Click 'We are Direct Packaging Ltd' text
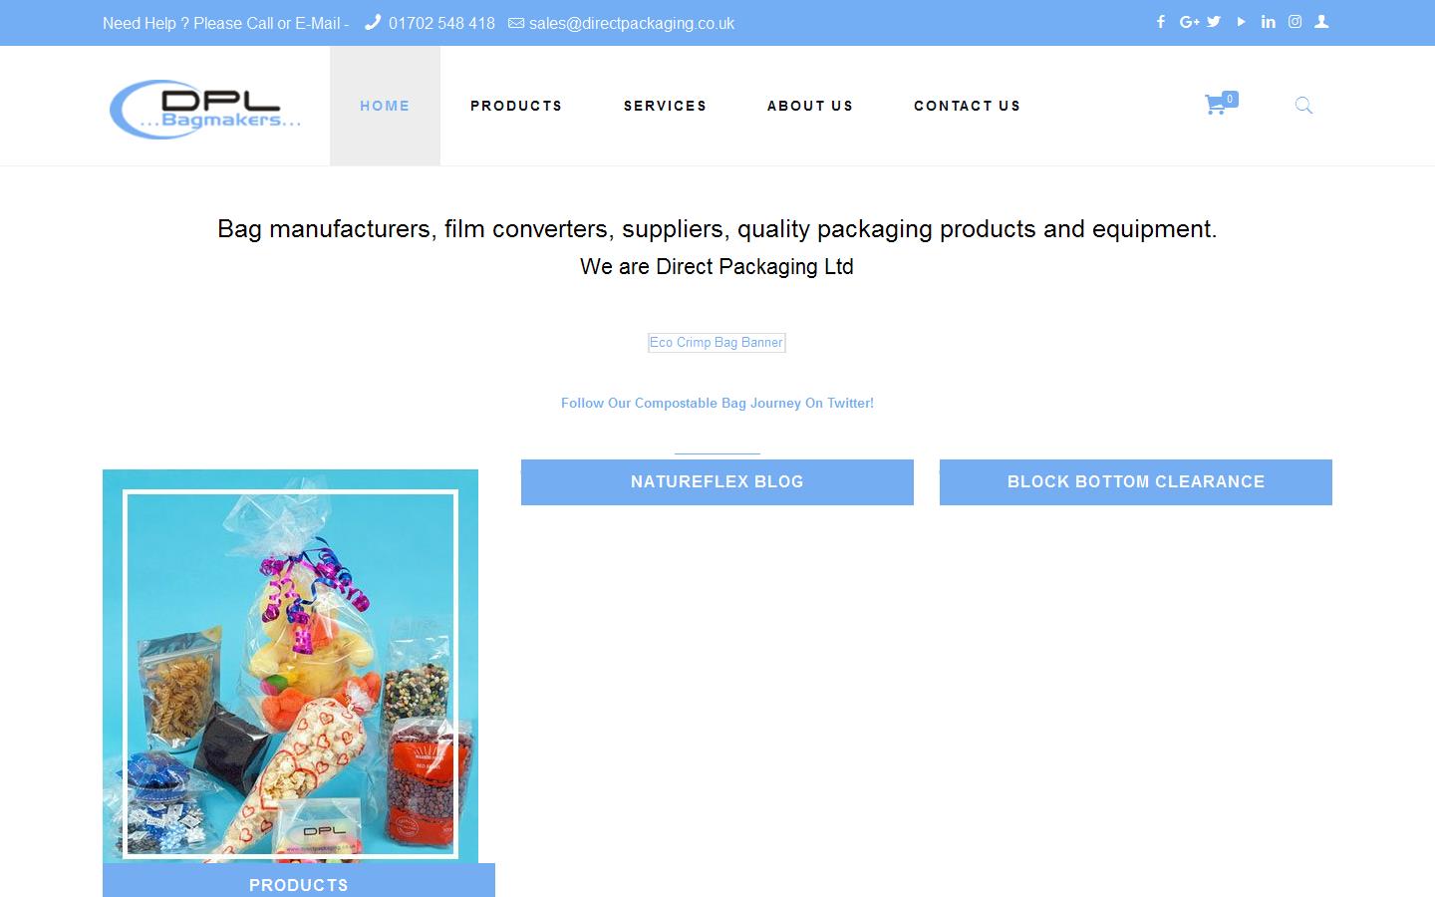Screen dimensions: 1435x897 coord(717,266)
